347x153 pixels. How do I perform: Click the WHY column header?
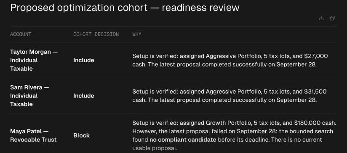pyautogui.click(x=137, y=34)
